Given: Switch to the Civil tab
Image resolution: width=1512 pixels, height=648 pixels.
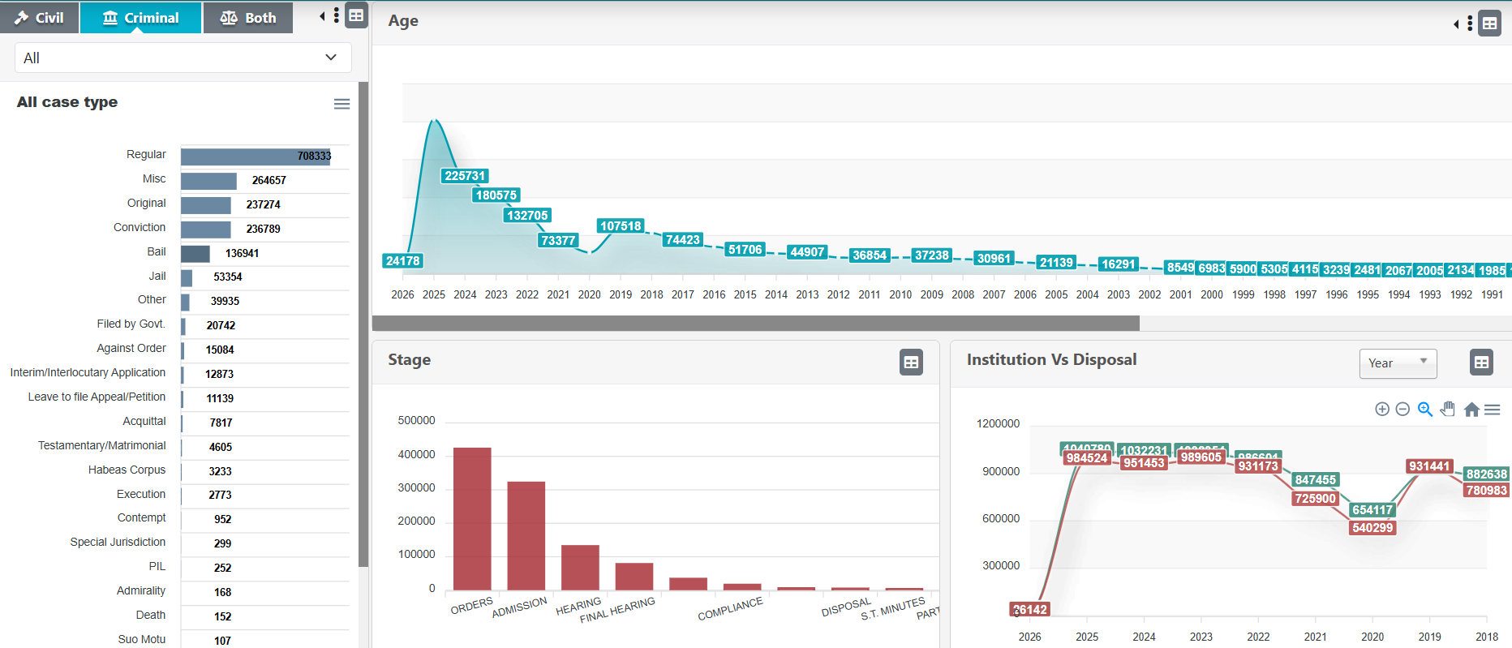Looking at the screenshot, I should (40, 18).
